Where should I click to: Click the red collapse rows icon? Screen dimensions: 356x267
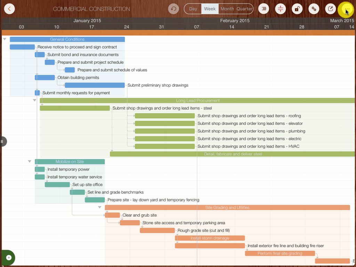[281, 9]
